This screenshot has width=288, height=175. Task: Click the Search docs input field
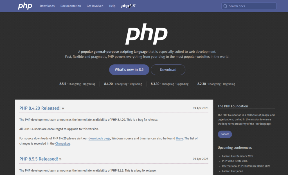tap(249, 6)
